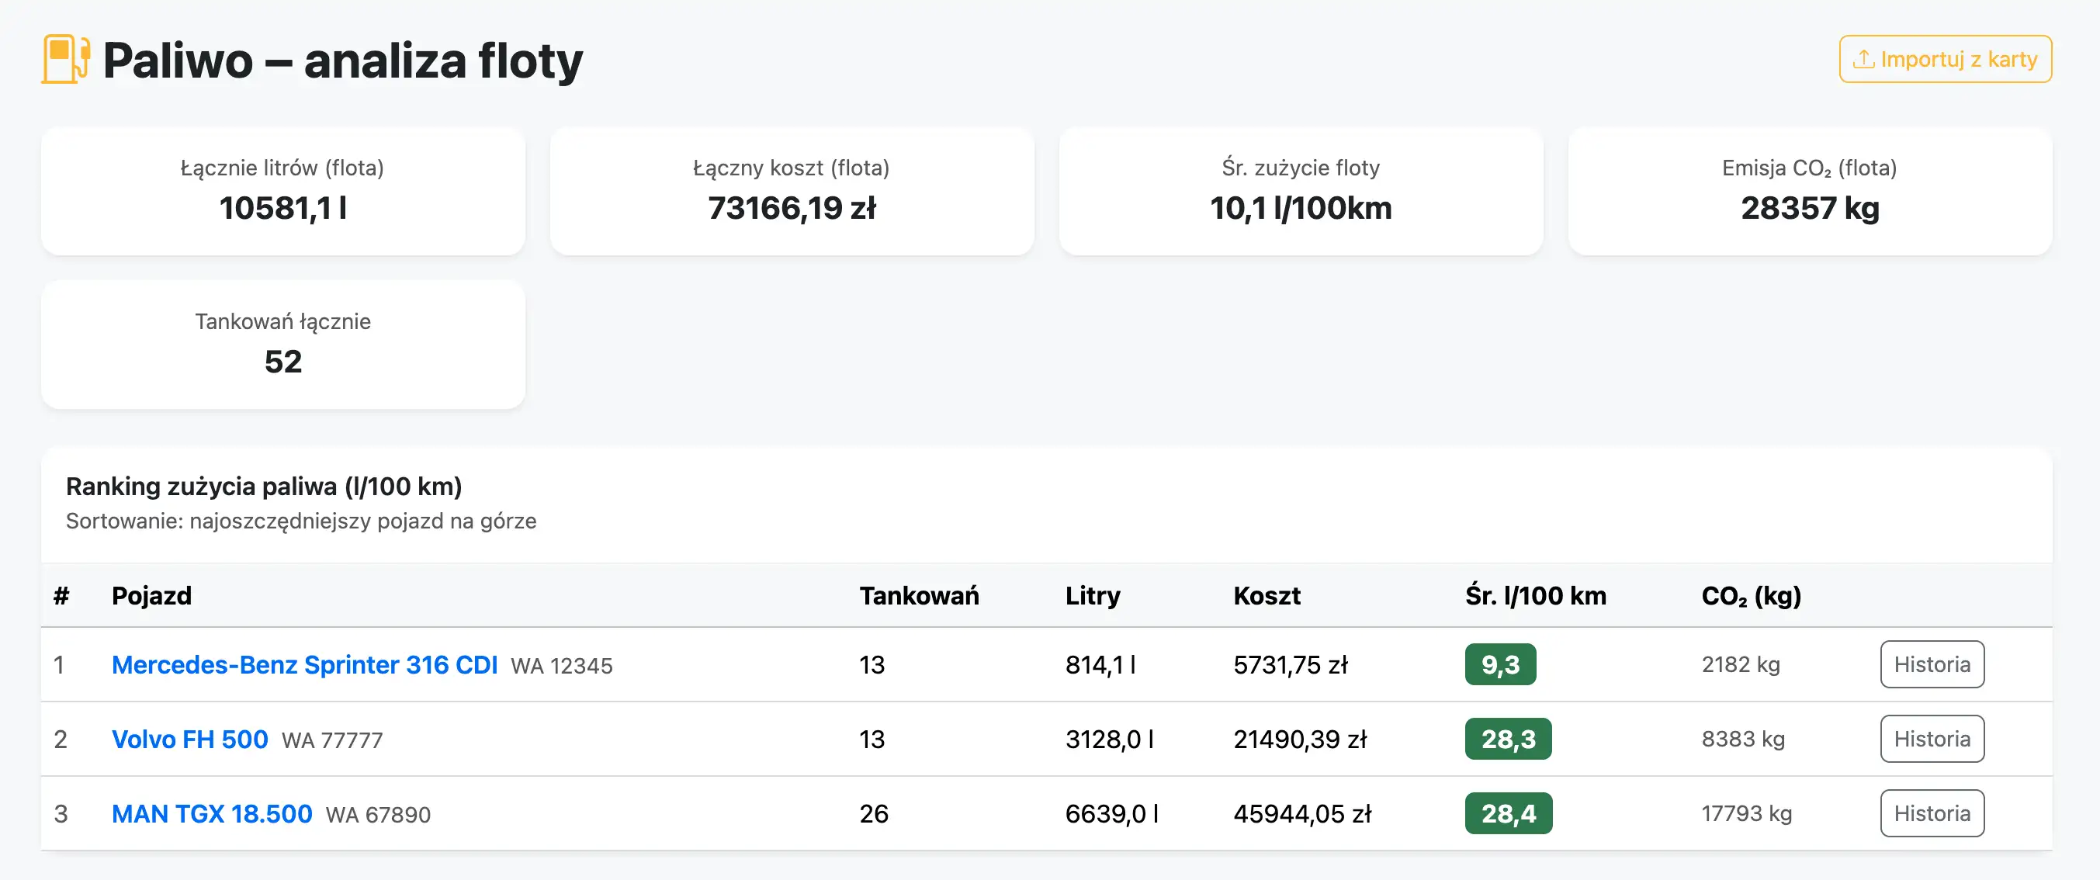Open Historia for the MAN TGX 18.500 row
Viewport: 2100px width, 880px height.
1932,813
